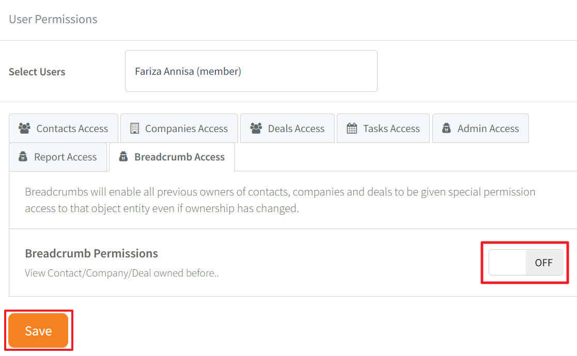
Task: Click the people icon in Contacts Access tab
Action: click(x=25, y=128)
